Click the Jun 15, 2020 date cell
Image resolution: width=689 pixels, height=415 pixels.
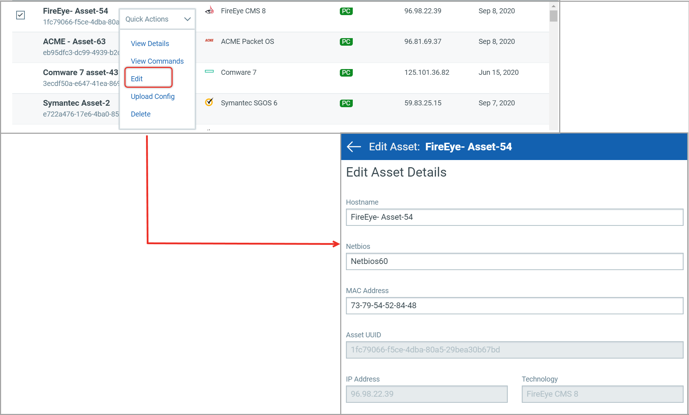tap(498, 72)
